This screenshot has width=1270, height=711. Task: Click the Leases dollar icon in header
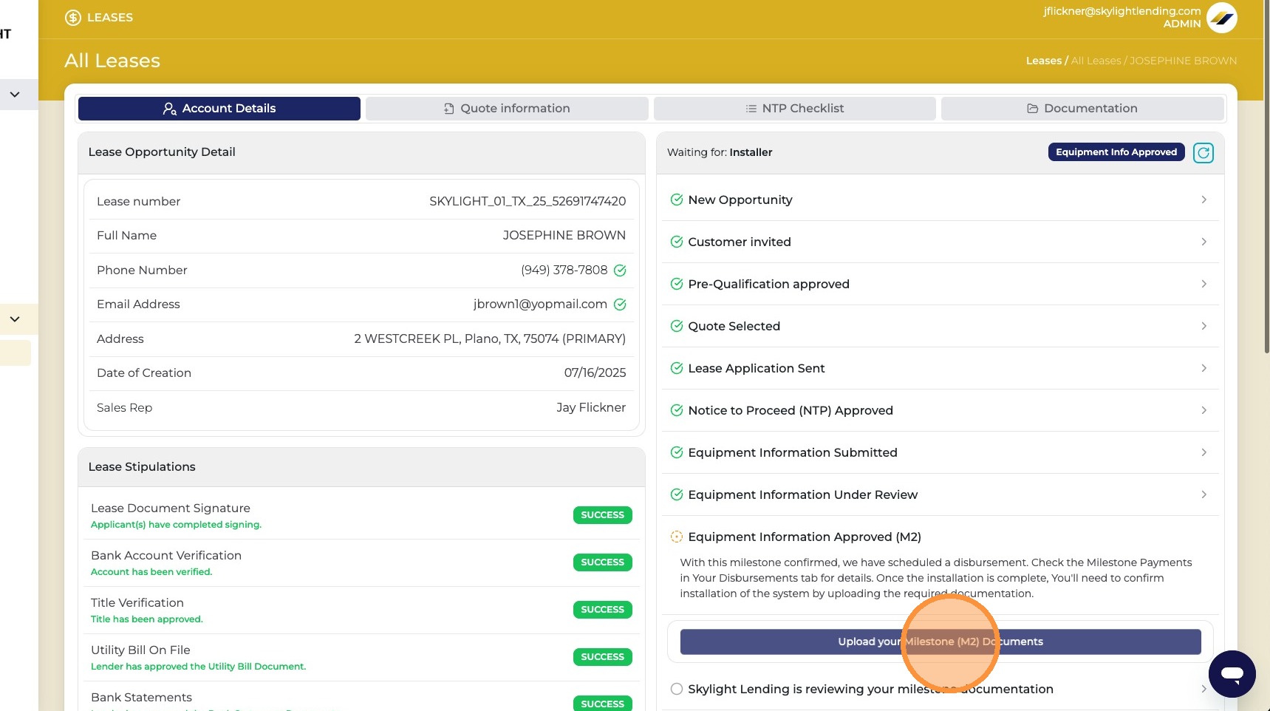72,18
